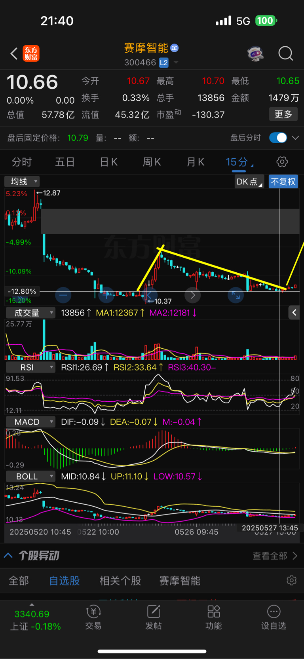Open chart settings gear icon

(x=282, y=161)
